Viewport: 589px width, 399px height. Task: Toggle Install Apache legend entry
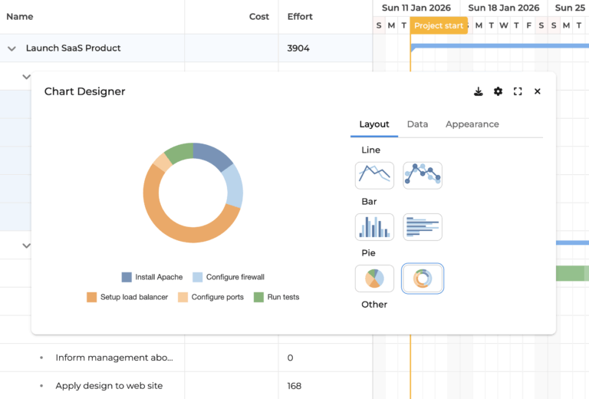pyautogui.click(x=158, y=277)
